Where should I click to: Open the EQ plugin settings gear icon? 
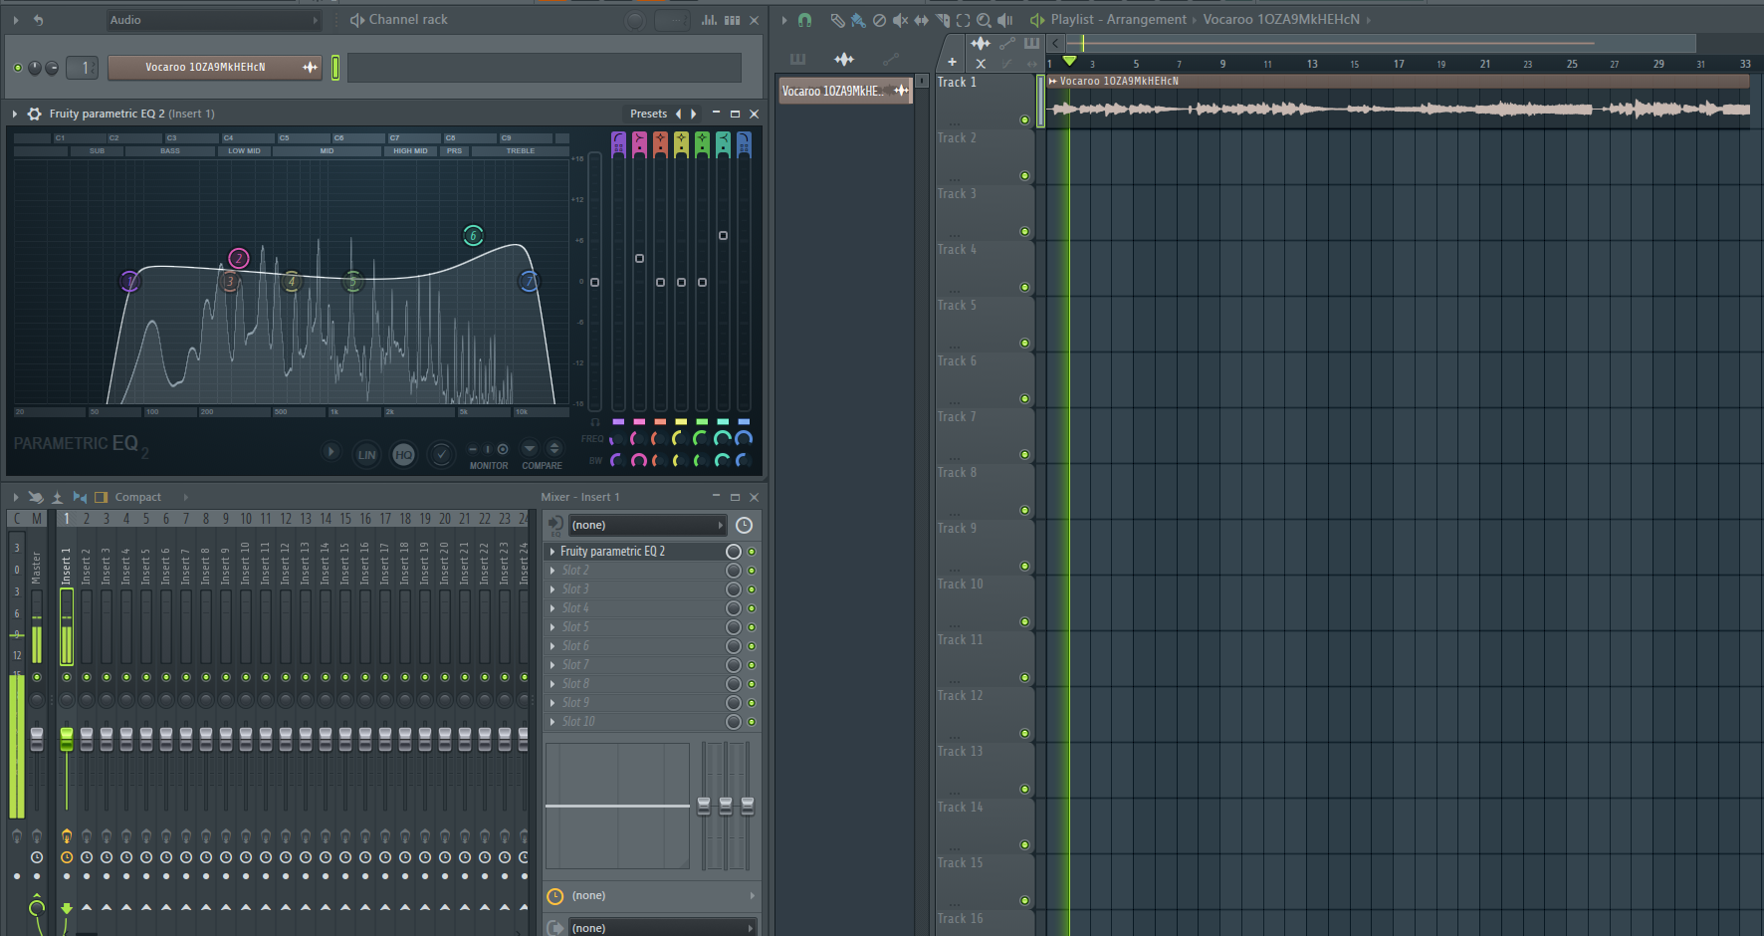coord(34,114)
